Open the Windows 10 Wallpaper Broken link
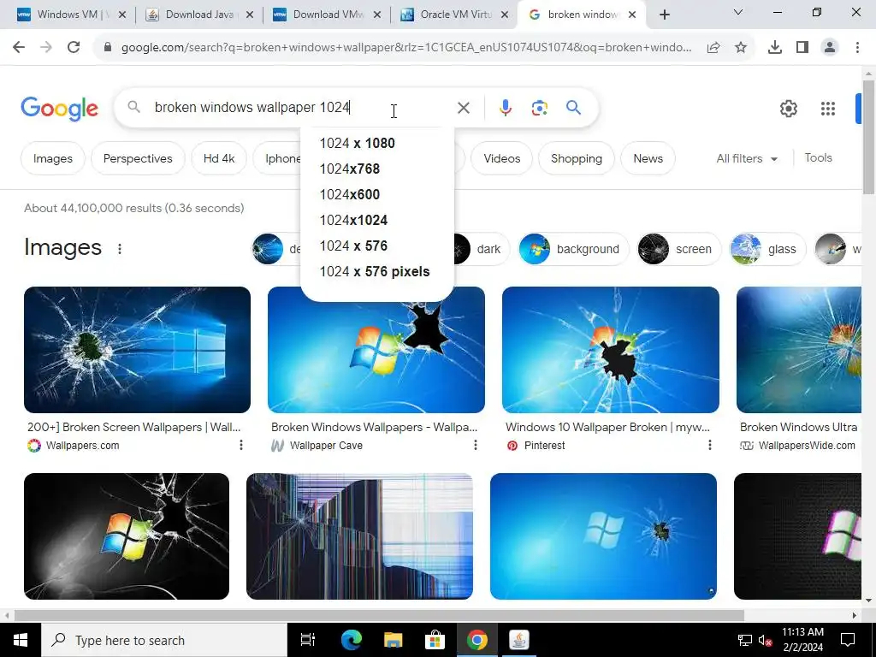This screenshot has height=657, width=876. (x=608, y=428)
